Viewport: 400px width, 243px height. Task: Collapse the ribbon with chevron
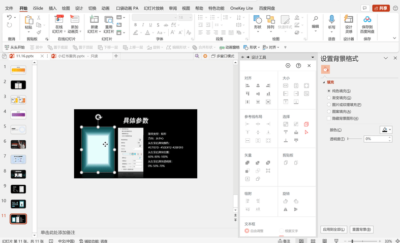point(394,38)
